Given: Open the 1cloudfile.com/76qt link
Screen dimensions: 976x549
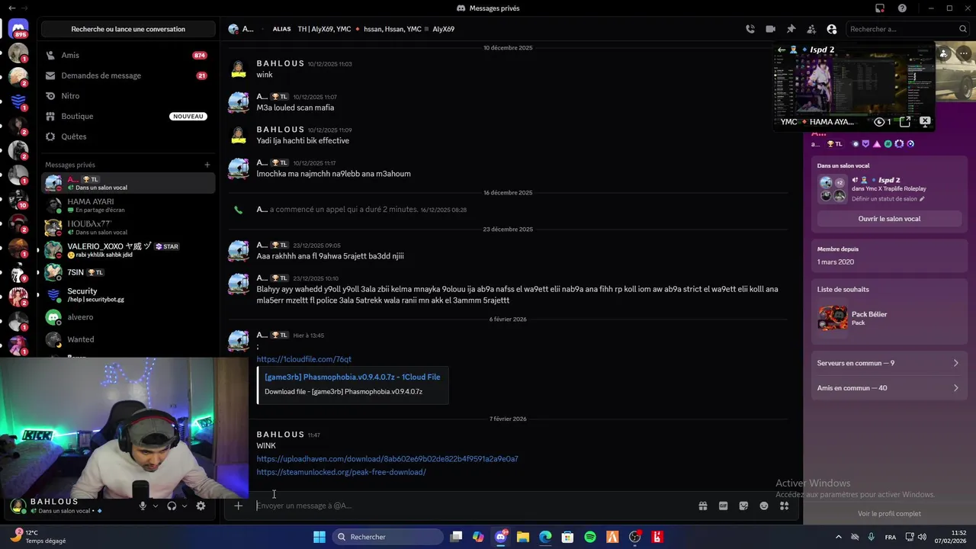Looking at the screenshot, I should (x=303, y=359).
